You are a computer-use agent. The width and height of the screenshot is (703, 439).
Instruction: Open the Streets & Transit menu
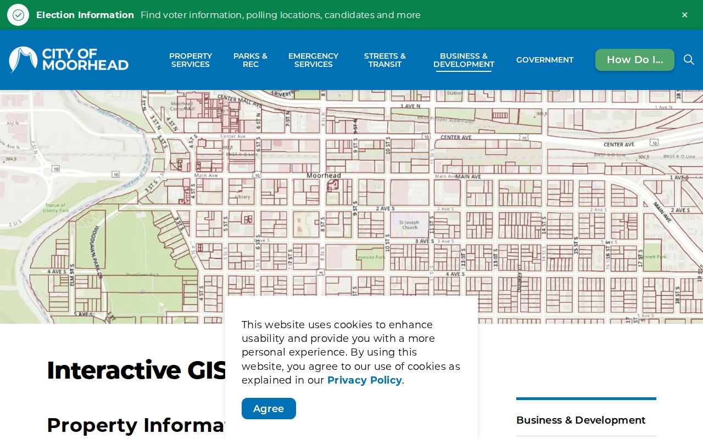click(x=385, y=60)
